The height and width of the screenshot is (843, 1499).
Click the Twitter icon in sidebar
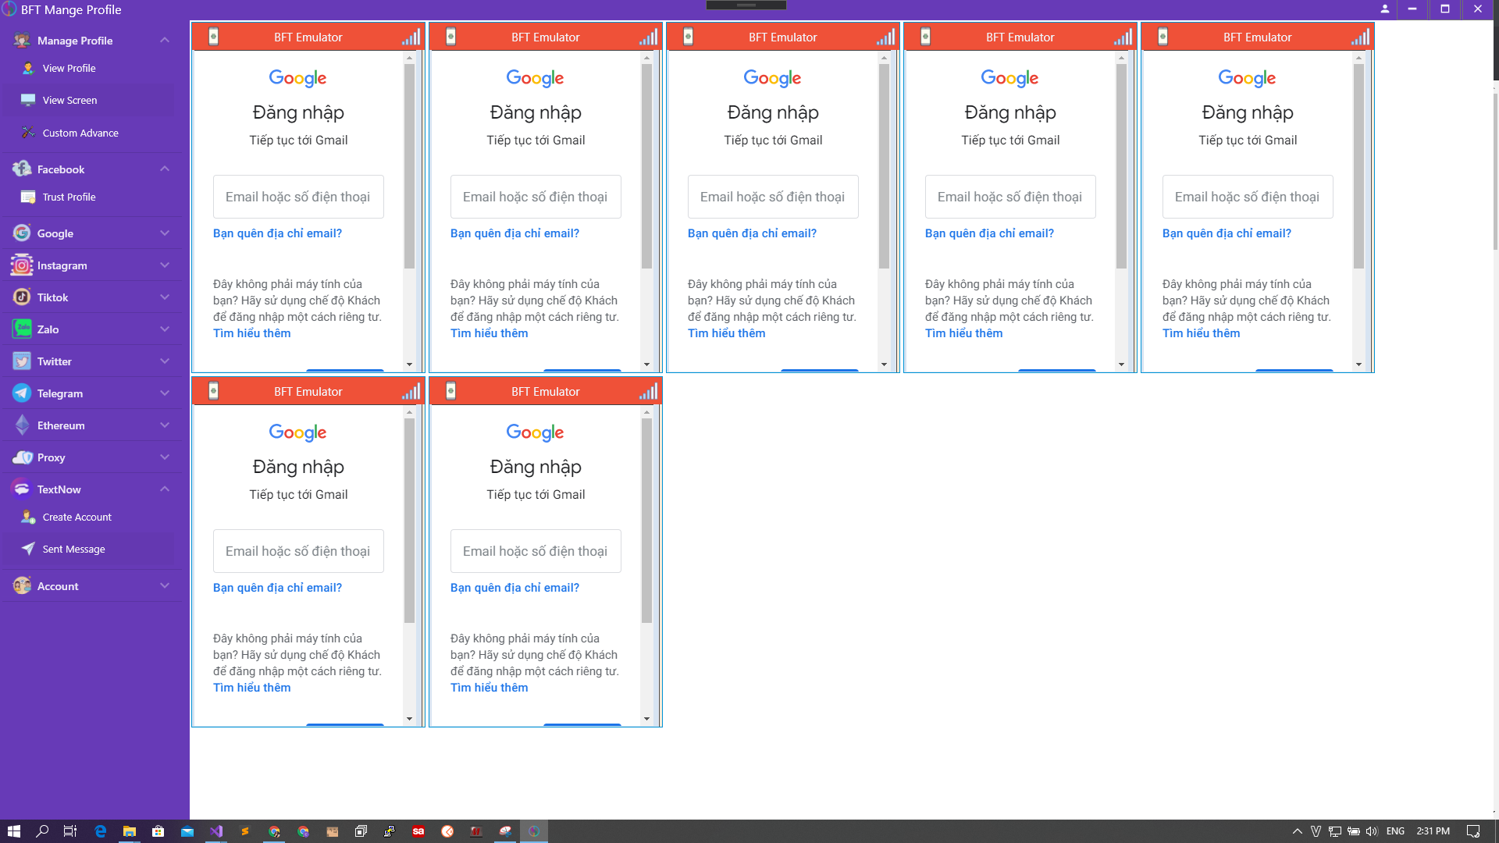point(22,361)
